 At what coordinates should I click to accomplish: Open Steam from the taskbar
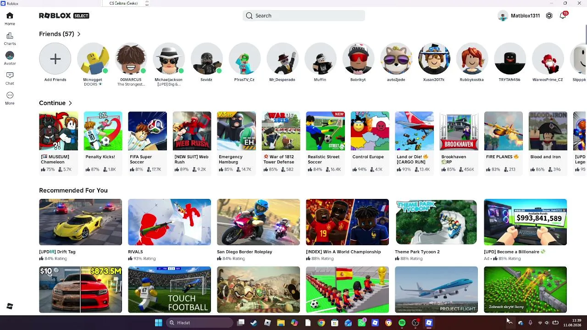(x=254, y=323)
